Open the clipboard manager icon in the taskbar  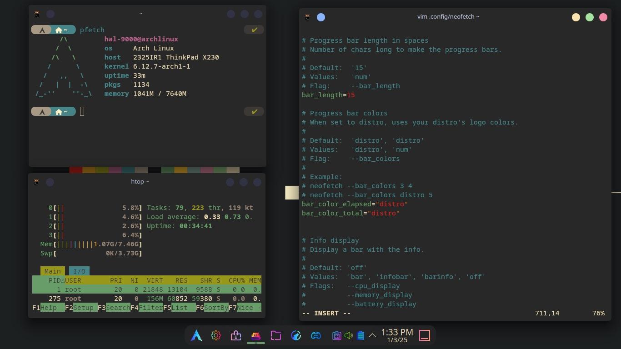point(336,335)
